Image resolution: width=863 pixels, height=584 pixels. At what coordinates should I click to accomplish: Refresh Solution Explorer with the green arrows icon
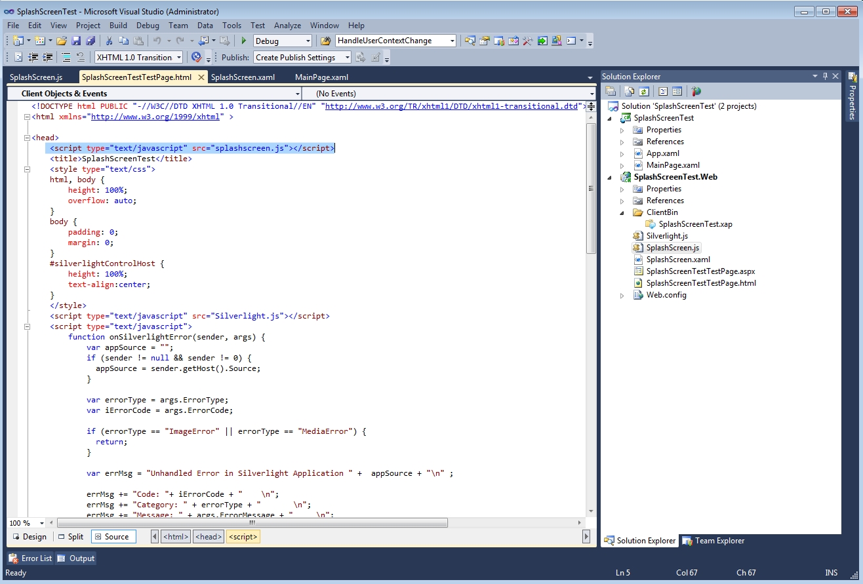pyautogui.click(x=644, y=92)
